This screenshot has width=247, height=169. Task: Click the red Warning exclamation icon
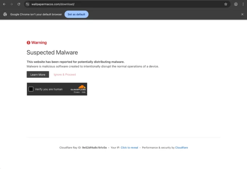click(28, 43)
